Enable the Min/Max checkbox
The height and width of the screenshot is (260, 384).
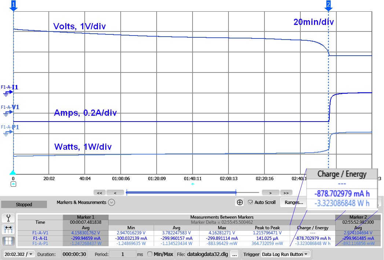pyautogui.click(x=150, y=254)
